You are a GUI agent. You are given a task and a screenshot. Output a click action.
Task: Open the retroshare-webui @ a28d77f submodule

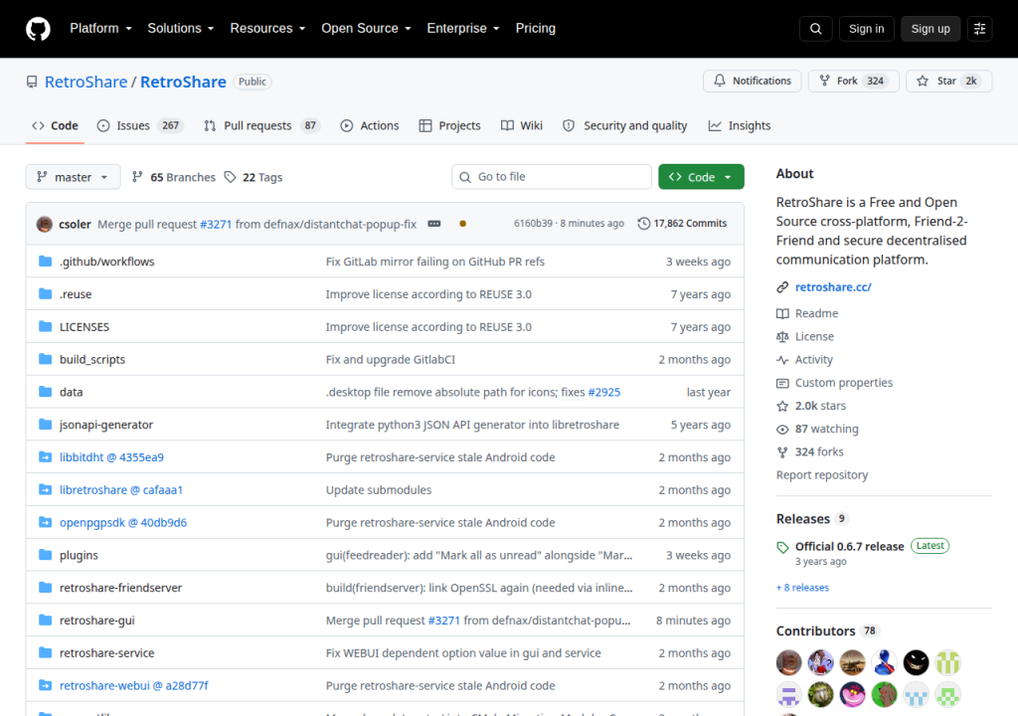(134, 685)
